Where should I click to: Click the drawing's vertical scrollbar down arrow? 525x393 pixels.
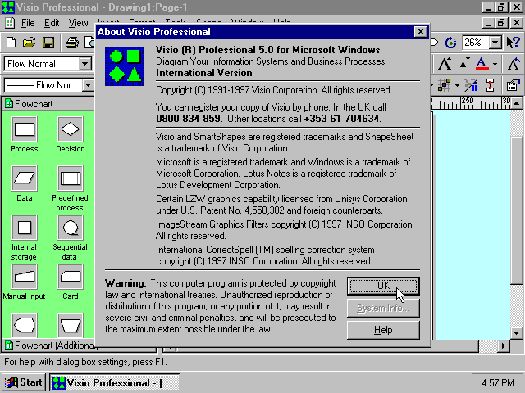517,333
